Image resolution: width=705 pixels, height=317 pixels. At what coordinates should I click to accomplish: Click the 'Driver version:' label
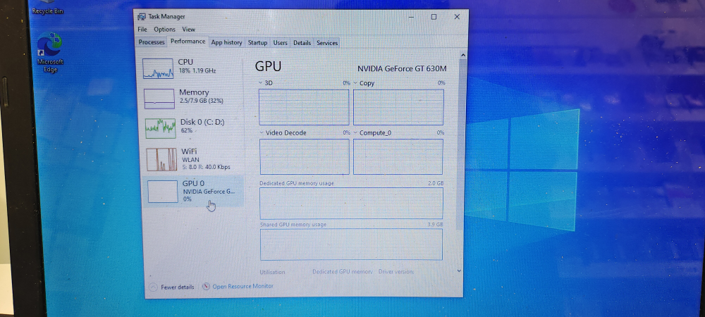[396, 272]
